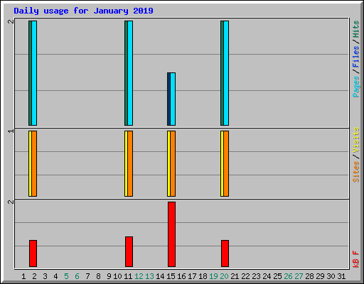
Task: Click the red KB bar for day 11
Action: (129, 251)
